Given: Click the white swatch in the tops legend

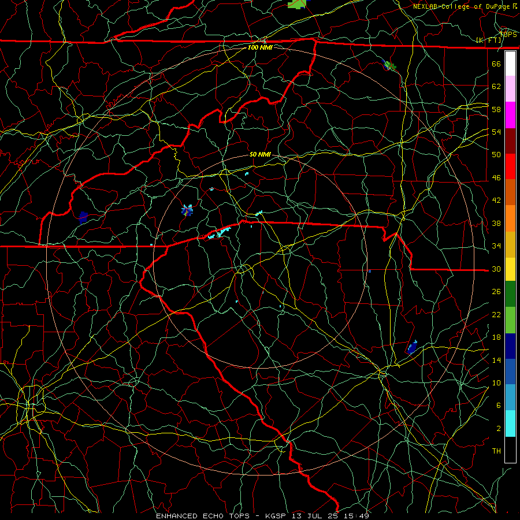Looking at the screenshot, I should (x=510, y=64).
